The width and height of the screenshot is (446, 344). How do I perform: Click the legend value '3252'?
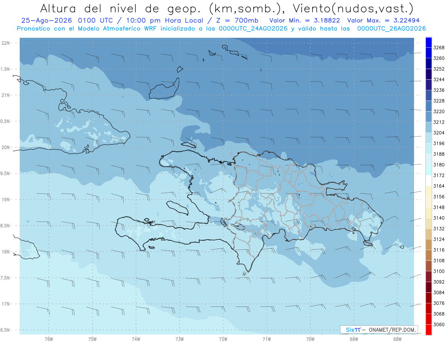439,69
